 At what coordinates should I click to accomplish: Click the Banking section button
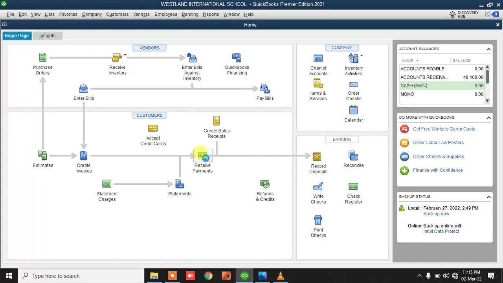[341, 139]
